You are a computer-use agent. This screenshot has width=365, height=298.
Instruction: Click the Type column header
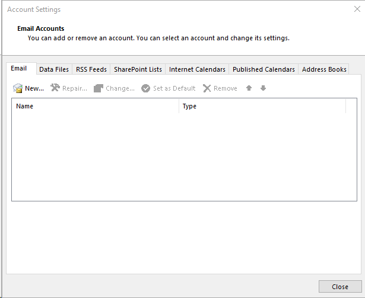pyautogui.click(x=262, y=106)
